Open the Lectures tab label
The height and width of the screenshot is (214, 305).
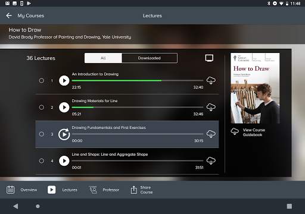click(x=70, y=190)
